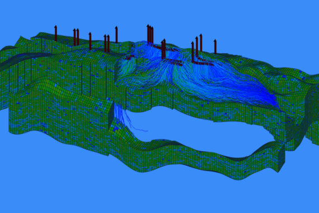Click the lone well left of the central cluster
This screenshot has height=213, width=319.
click(x=116, y=35)
